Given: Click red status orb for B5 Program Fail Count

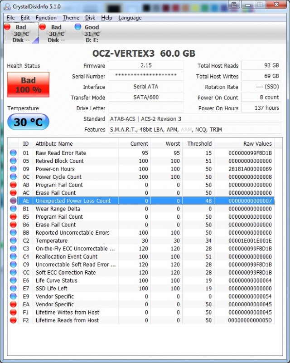Looking at the screenshot, I should [x=14, y=216].
